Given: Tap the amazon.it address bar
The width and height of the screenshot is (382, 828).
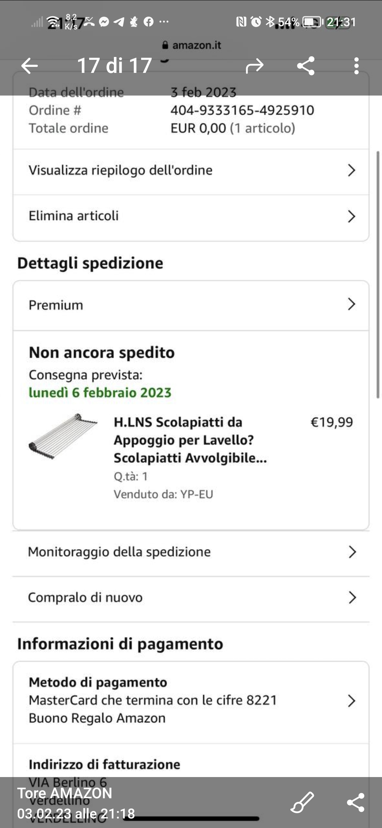Looking at the screenshot, I should [196, 45].
